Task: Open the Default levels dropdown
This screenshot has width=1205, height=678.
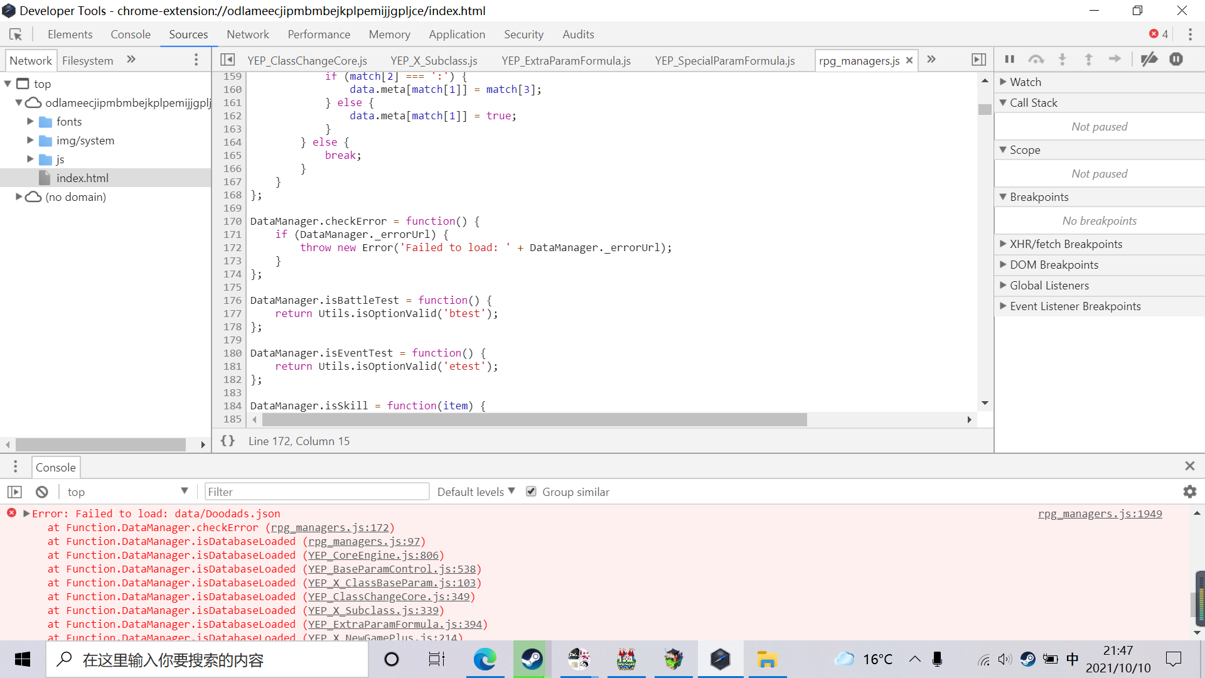Action: click(476, 492)
